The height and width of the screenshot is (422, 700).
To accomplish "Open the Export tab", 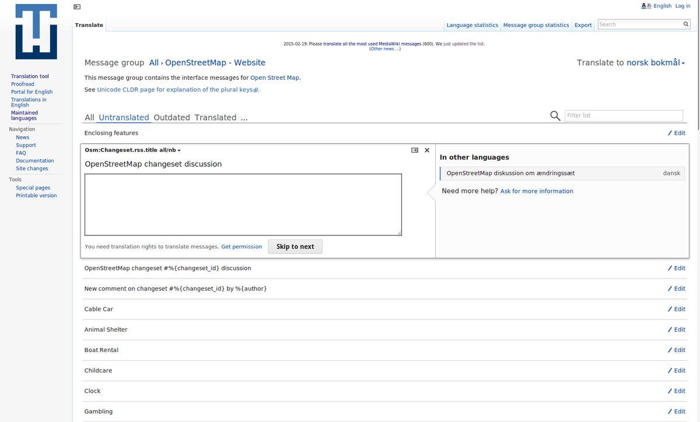I will pyautogui.click(x=583, y=25).
